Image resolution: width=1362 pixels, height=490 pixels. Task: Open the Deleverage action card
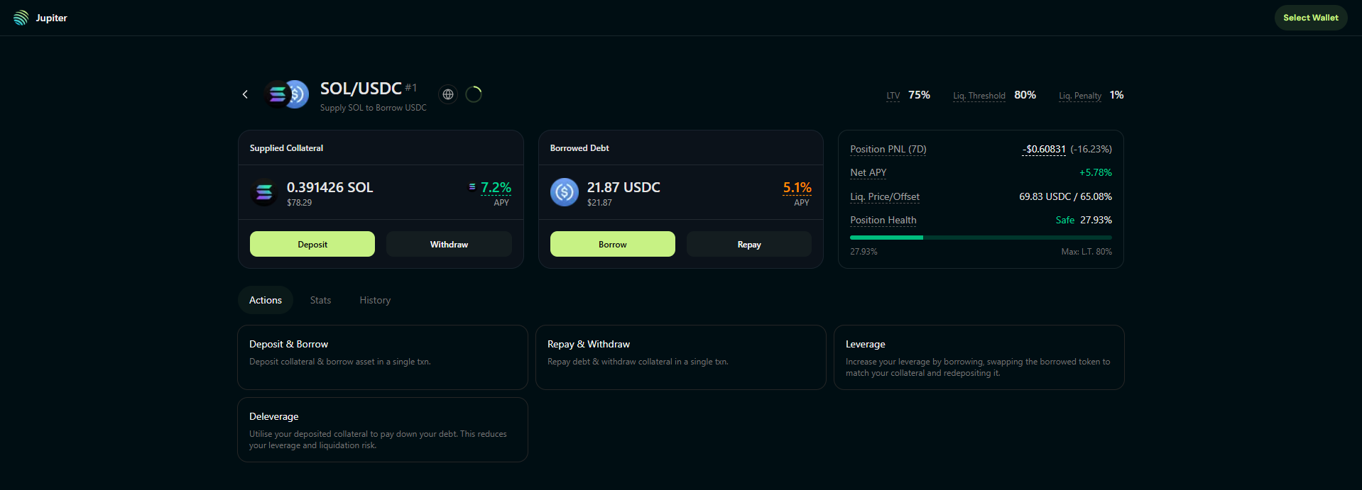pos(383,430)
